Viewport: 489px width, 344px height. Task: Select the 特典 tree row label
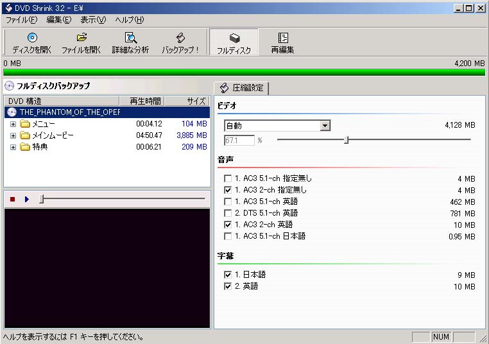(40, 147)
